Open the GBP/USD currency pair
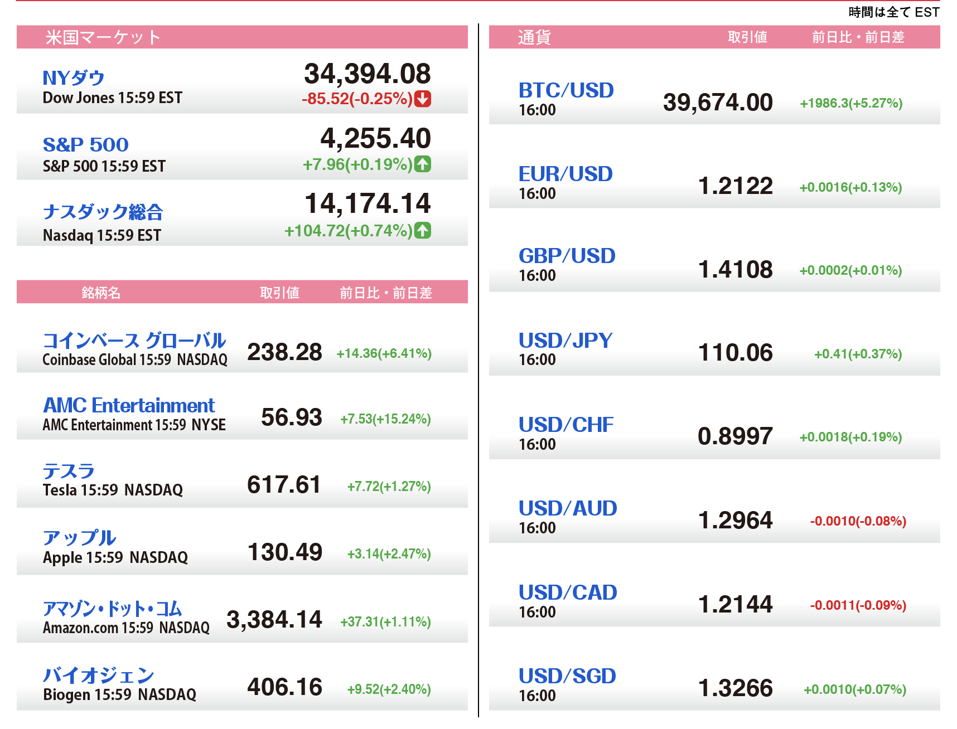 click(567, 256)
